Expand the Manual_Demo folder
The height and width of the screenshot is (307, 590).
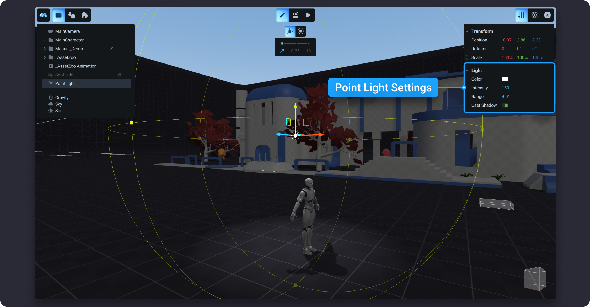45,49
